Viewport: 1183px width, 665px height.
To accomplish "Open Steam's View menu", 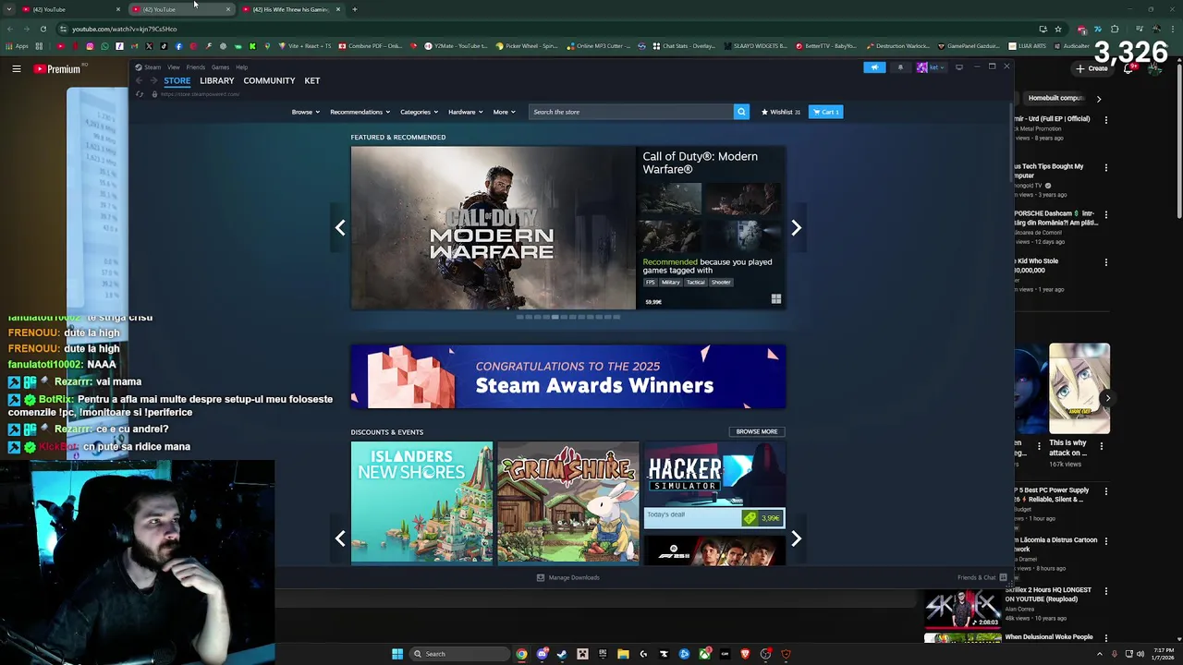I will [x=173, y=67].
